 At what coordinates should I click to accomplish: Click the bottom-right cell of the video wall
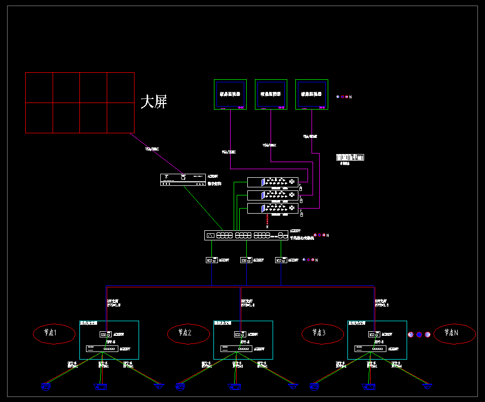click(121, 118)
